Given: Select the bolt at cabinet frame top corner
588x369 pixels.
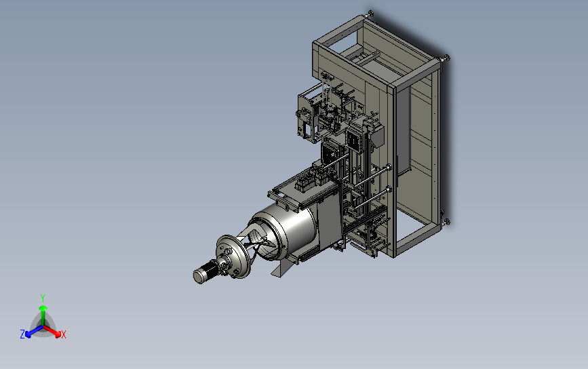Looking at the screenshot, I should (x=370, y=13).
